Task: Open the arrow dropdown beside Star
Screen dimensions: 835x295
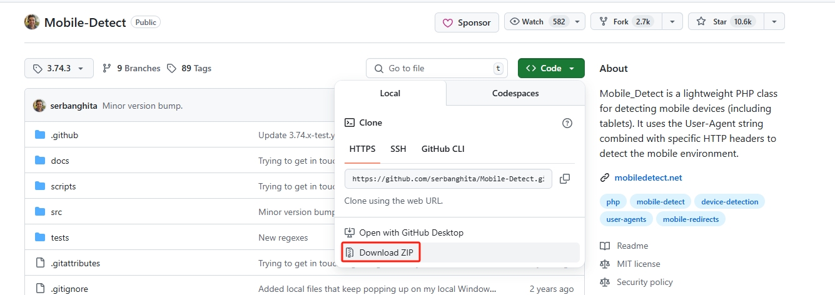Action: (x=774, y=22)
